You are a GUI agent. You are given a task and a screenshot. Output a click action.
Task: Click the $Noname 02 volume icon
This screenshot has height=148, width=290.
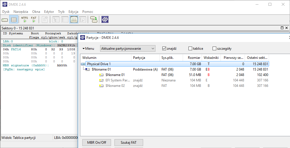(102, 86)
